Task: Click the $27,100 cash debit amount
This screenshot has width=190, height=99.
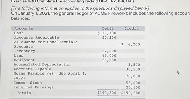Action: click(107, 33)
